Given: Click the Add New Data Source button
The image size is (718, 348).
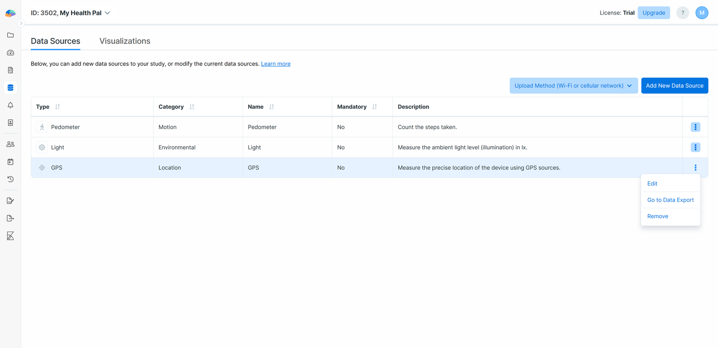Looking at the screenshot, I should tap(675, 86).
